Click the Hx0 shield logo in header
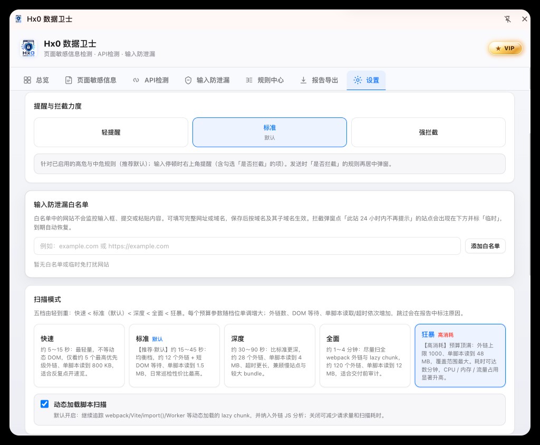This screenshot has height=445, width=540. coord(28,48)
